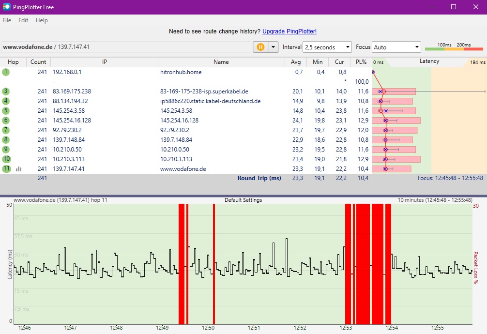Click the PingPlotter app icon in title bar
This screenshot has width=487, height=334.
coord(7,7)
